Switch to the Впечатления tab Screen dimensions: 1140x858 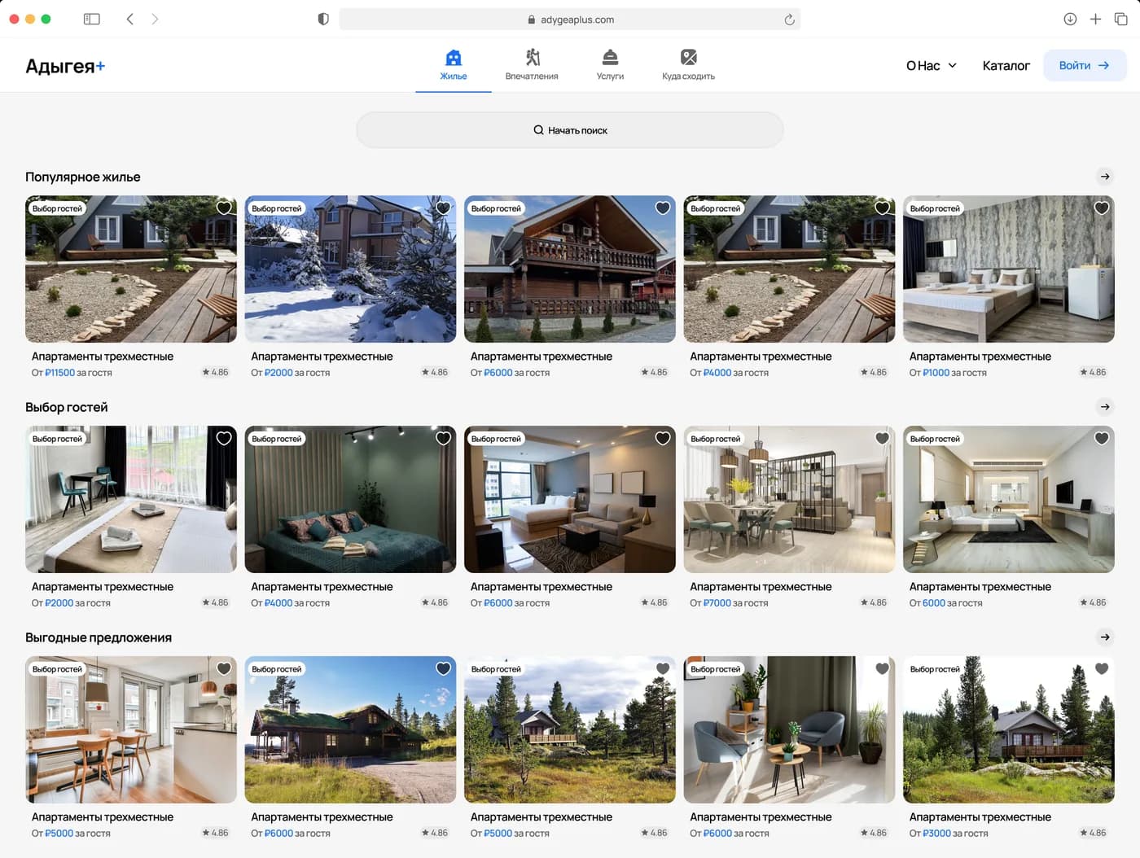tap(532, 65)
